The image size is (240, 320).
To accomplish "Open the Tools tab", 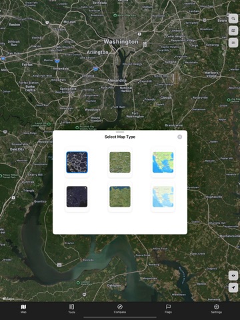I will tap(71, 309).
